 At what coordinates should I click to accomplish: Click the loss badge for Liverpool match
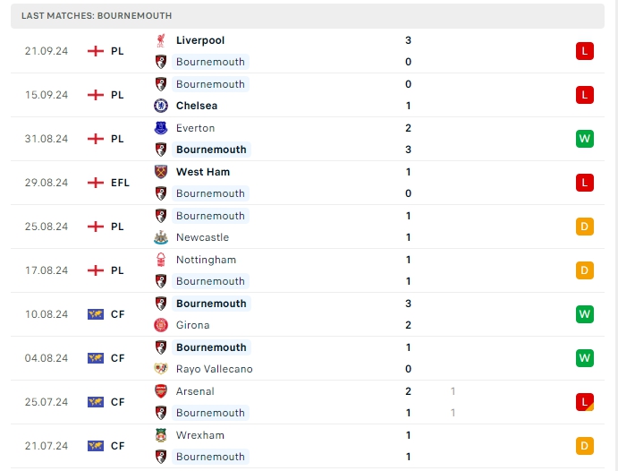[x=584, y=51]
